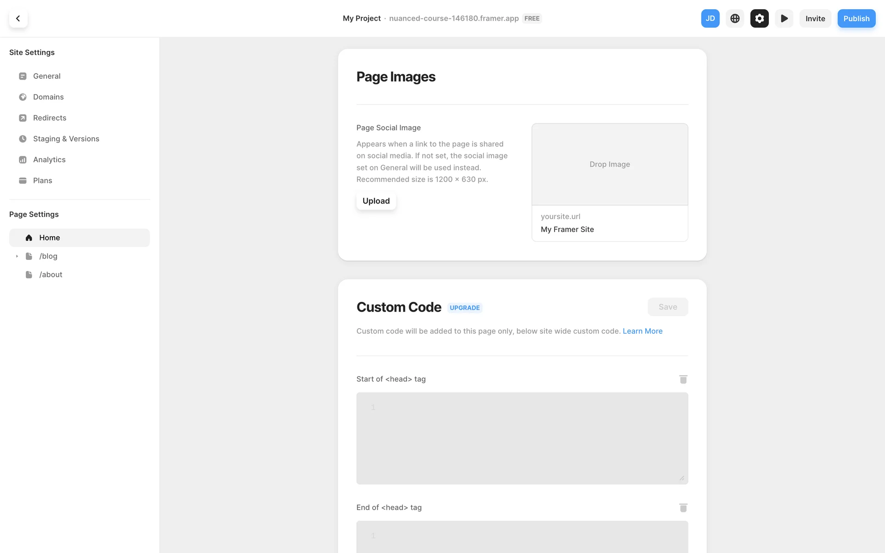Open the globe localization icon
This screenshot has height=553, width=885.
point(735,18)
